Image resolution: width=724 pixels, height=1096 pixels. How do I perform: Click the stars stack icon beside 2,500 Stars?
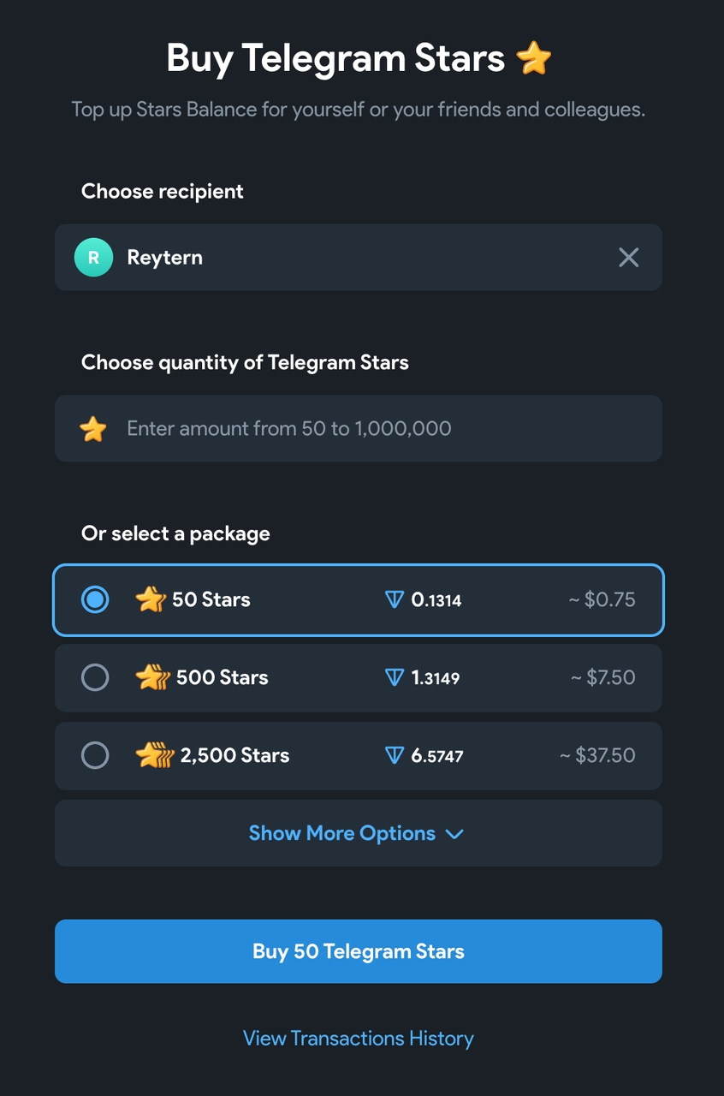[154, 755]
